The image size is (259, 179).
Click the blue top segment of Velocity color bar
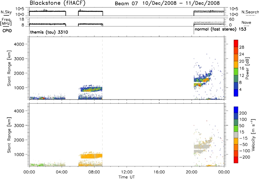pos(236,110)
